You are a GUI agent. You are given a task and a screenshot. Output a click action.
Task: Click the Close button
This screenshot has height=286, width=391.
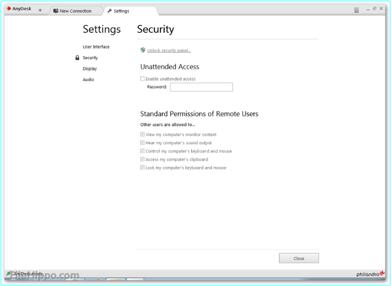click(299, 258)
